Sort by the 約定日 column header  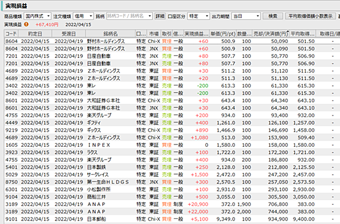35,34
